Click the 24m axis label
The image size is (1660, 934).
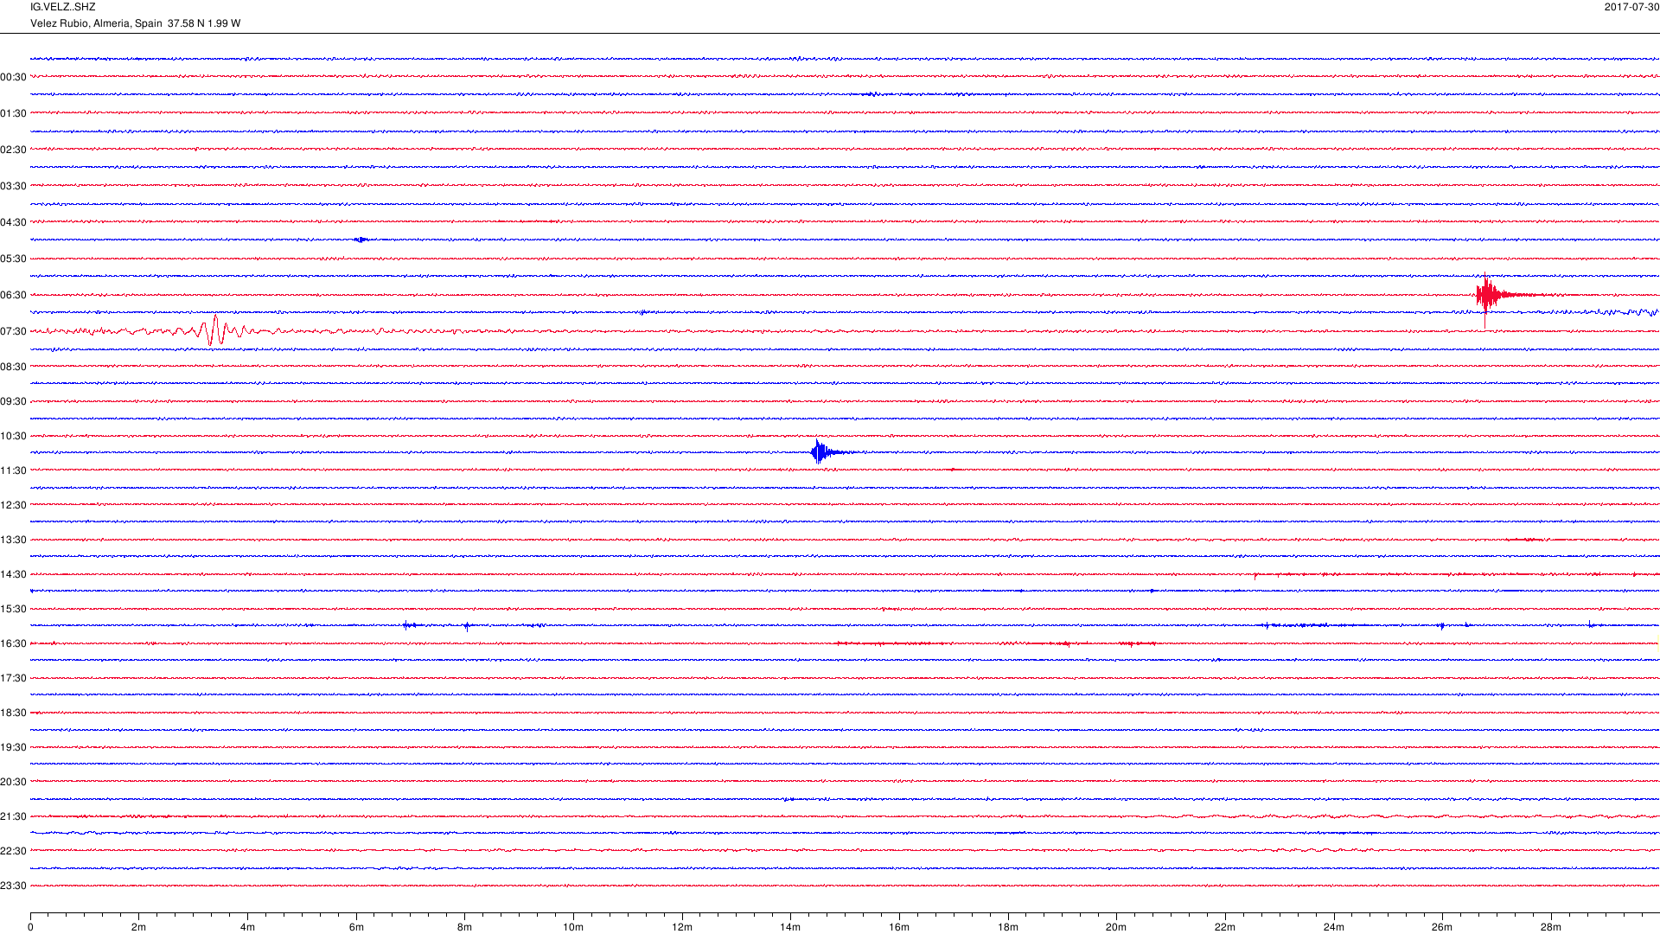coord(1334,927)
